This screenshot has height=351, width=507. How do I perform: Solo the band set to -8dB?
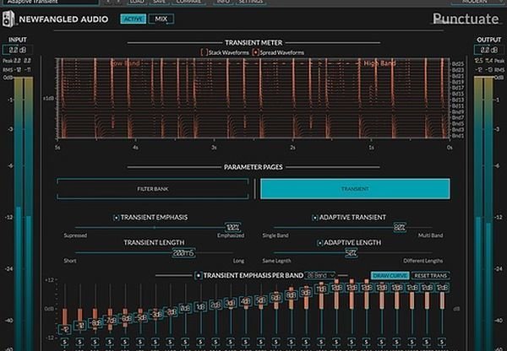coord(95,342)
